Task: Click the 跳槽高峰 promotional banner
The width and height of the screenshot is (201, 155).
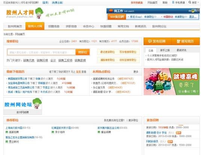Action: 172,81
